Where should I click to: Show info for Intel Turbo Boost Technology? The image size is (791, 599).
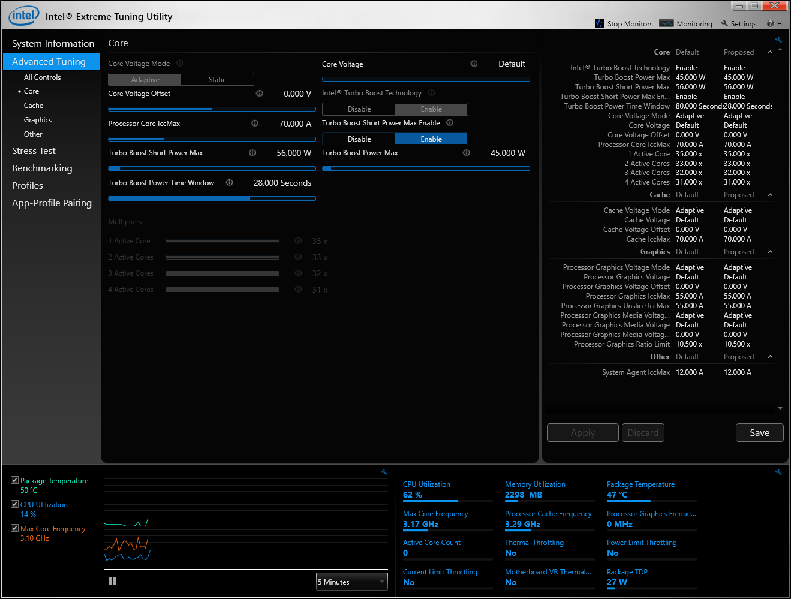(431, 92)
